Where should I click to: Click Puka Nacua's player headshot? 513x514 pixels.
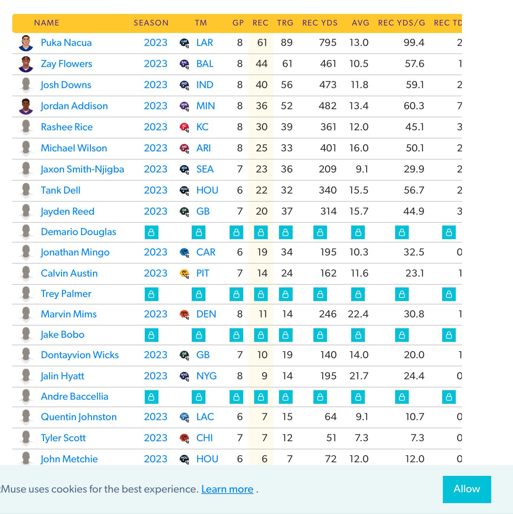[x=26, y=43]
